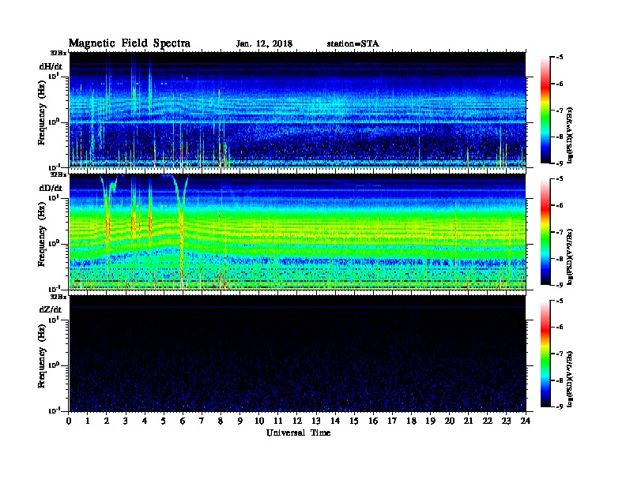Click hour tick label "24" on the time axis
Screen dimensions: 626x483
pyautogui.click(x=526, y=421)
